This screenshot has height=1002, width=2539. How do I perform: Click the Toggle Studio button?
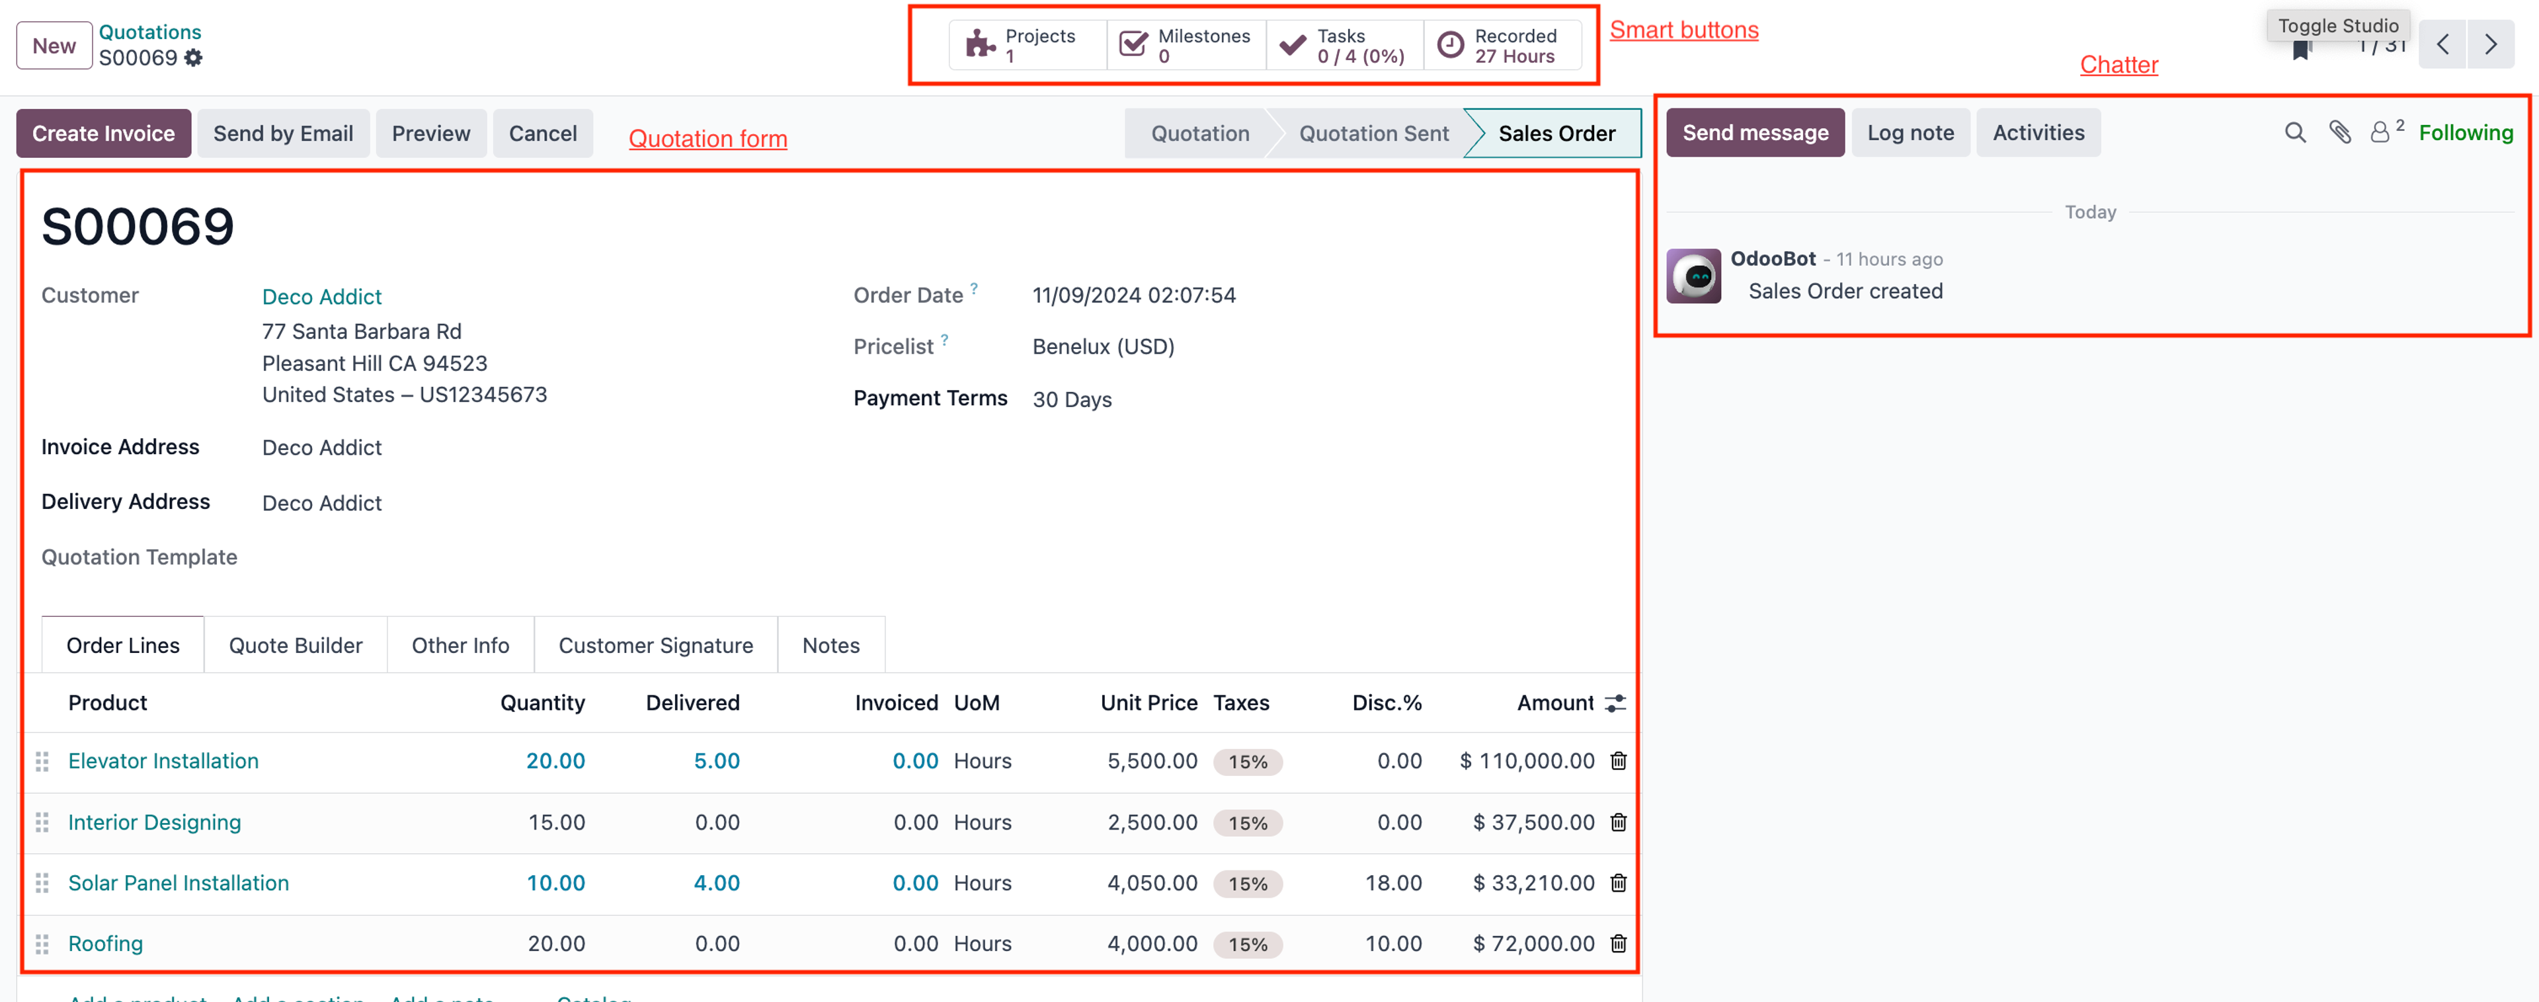[2337, 26]
